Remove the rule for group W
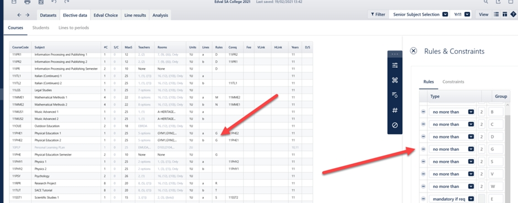Screen dimensions: 518x203 (423, 186)
